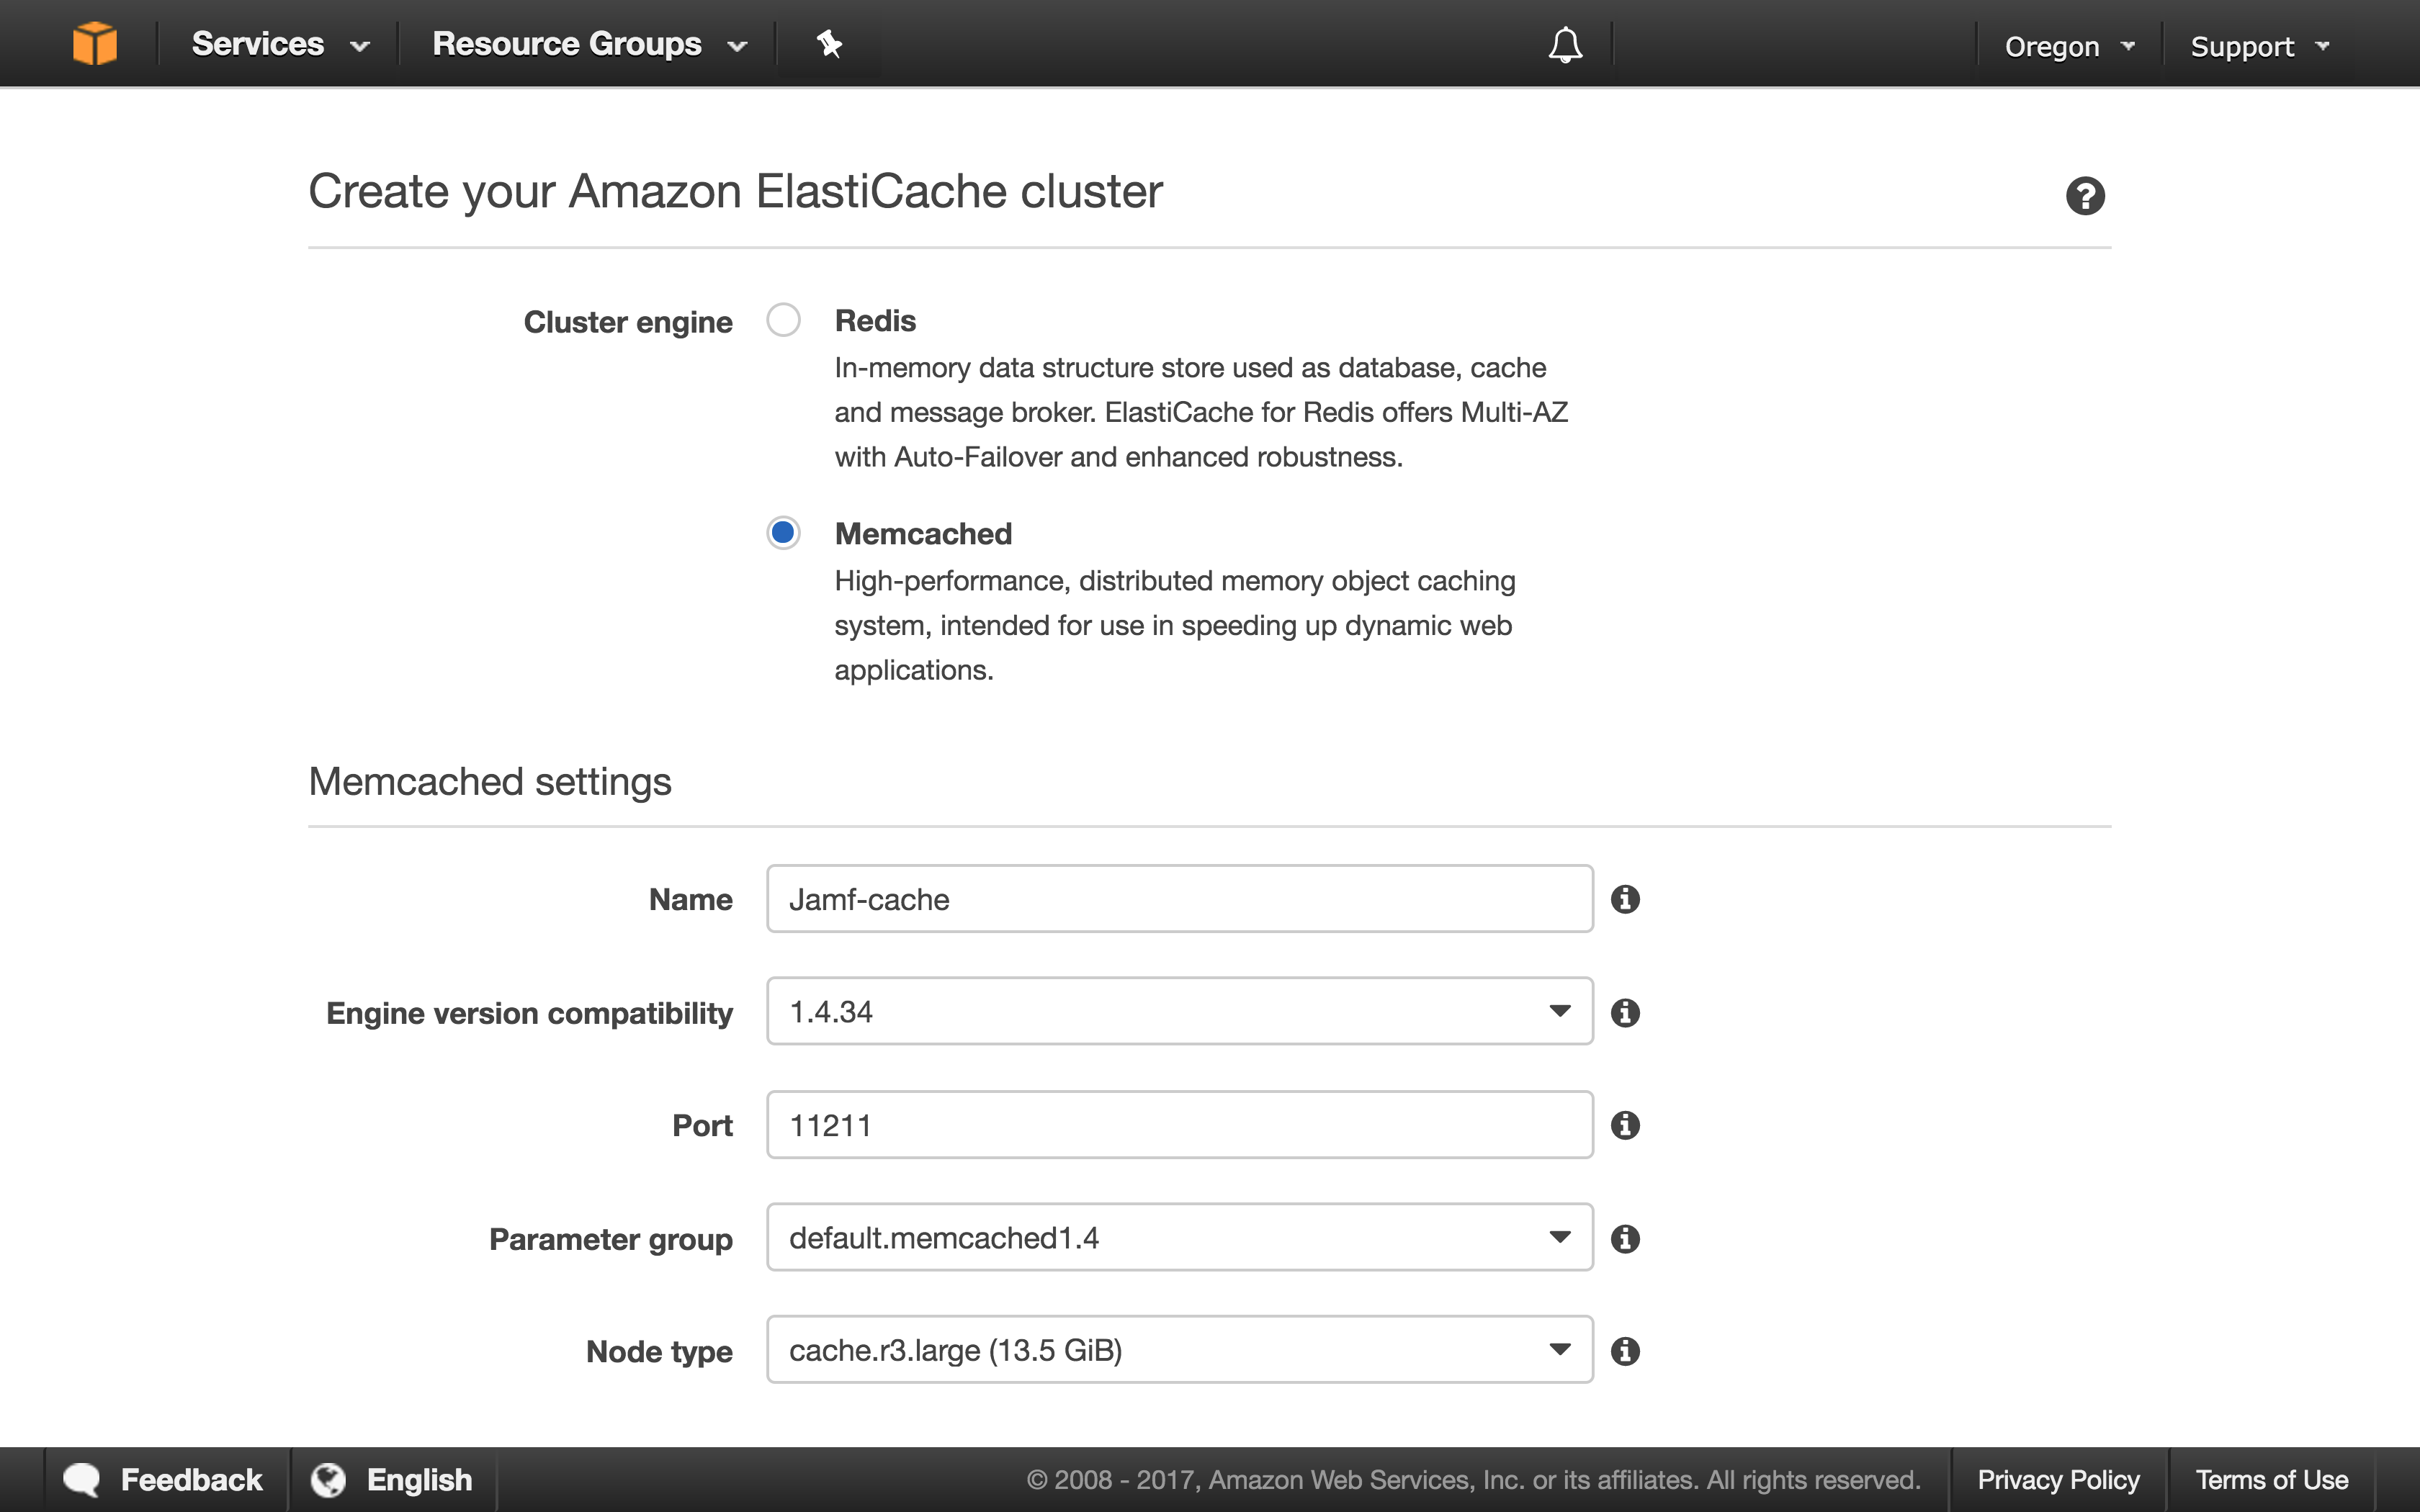
Task: Open the Terms of Use link
Action: 2271,1480
